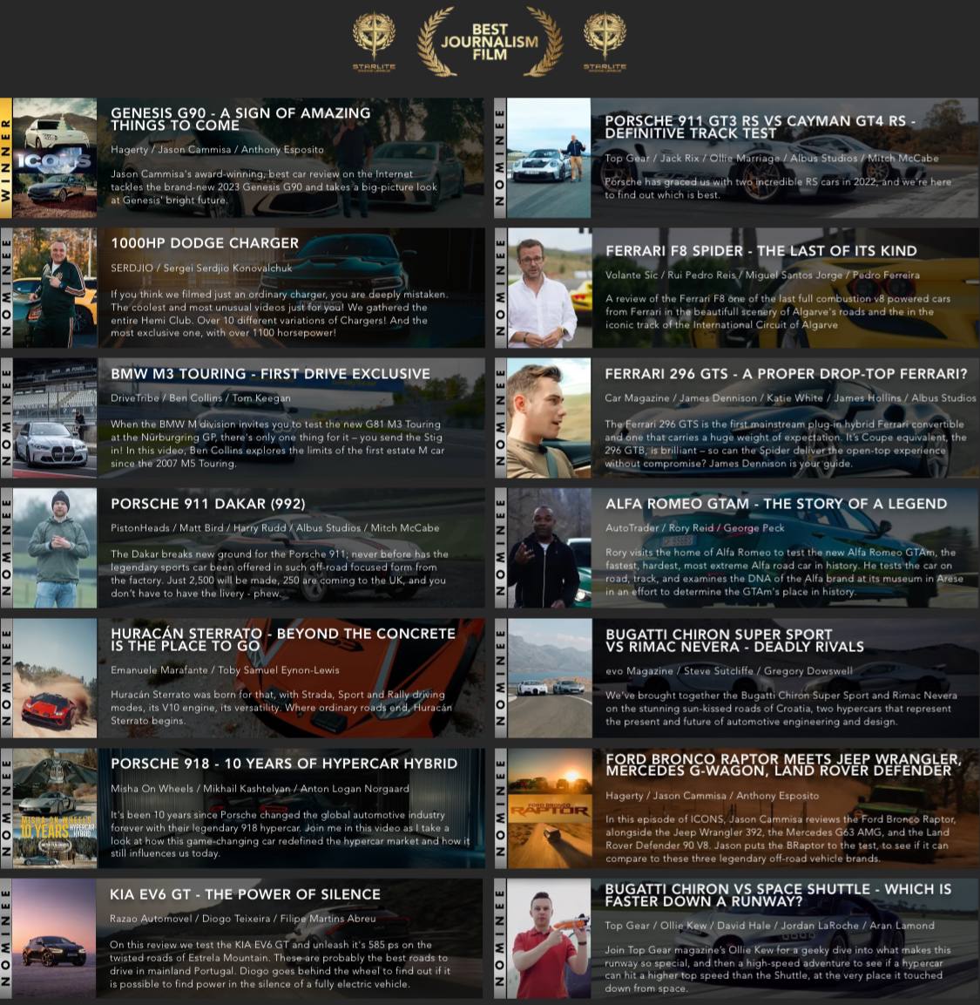
Task: Click the WINNER label beside Genesis G90
Action: click(x=6, y=158)
